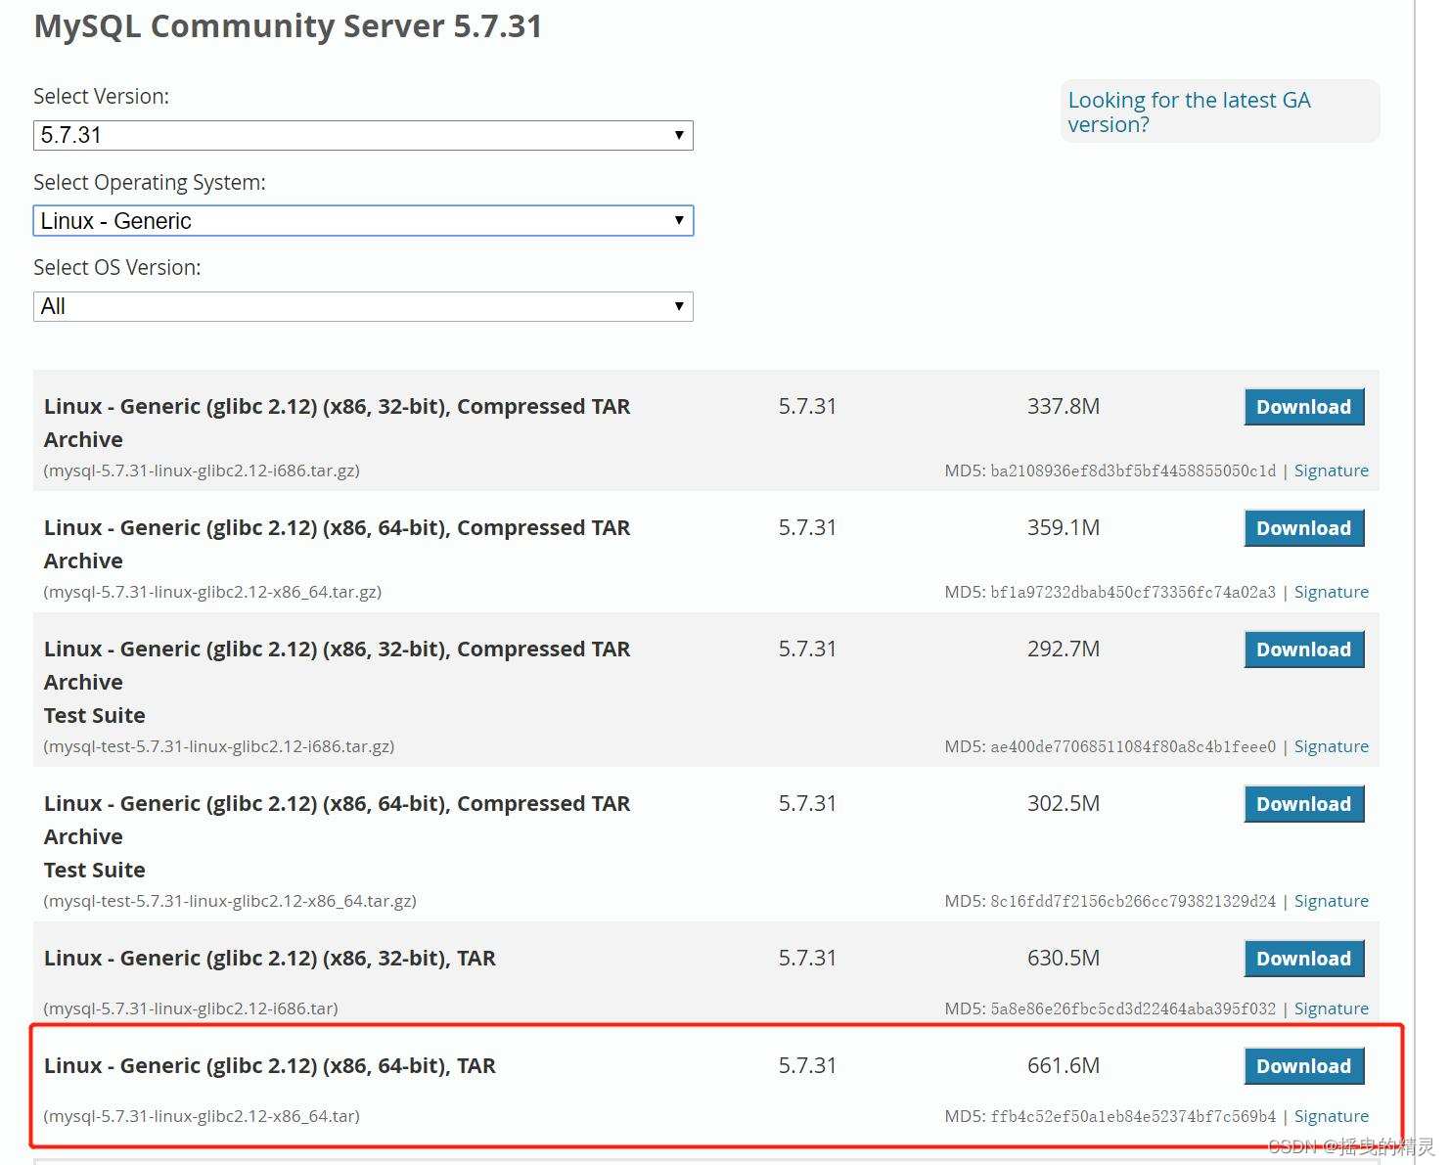
Task: Click filename (mysql-test-5.7.31-linux-glibc2.12-x86_64.tar.gz)
Action: pyautogui.click(x=230, y=901)
